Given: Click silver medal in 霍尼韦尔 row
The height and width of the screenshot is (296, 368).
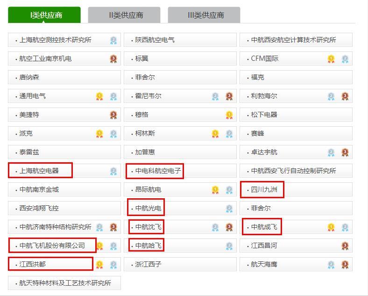Looking at the screenshot, I should [x=215, y=96].
